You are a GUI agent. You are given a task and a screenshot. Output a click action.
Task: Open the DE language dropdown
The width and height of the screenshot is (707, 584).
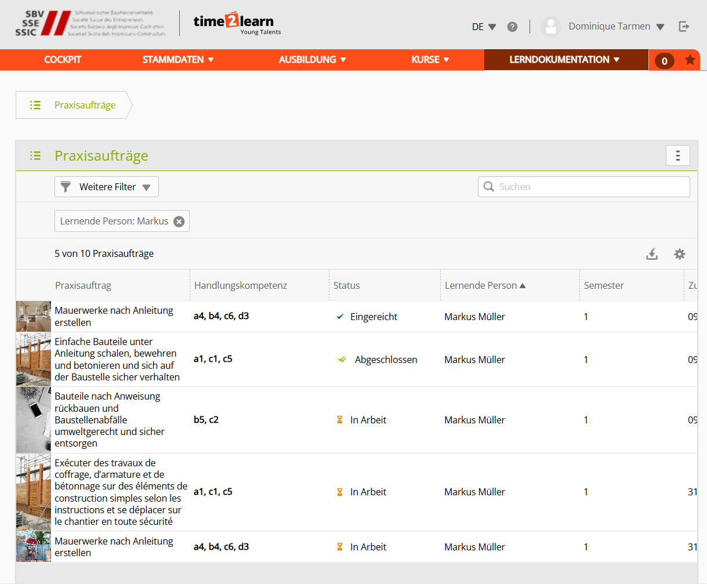click(x=484, y=27)
